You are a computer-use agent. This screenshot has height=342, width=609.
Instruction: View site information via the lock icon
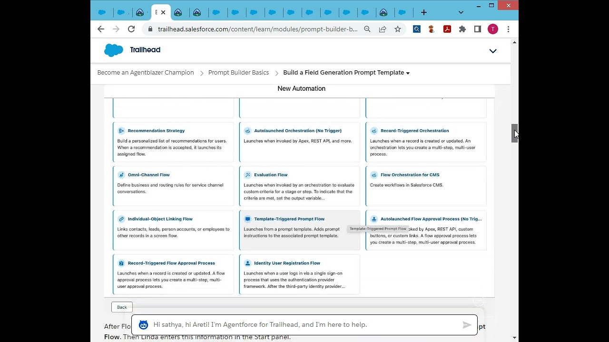[x=150, y=29]
